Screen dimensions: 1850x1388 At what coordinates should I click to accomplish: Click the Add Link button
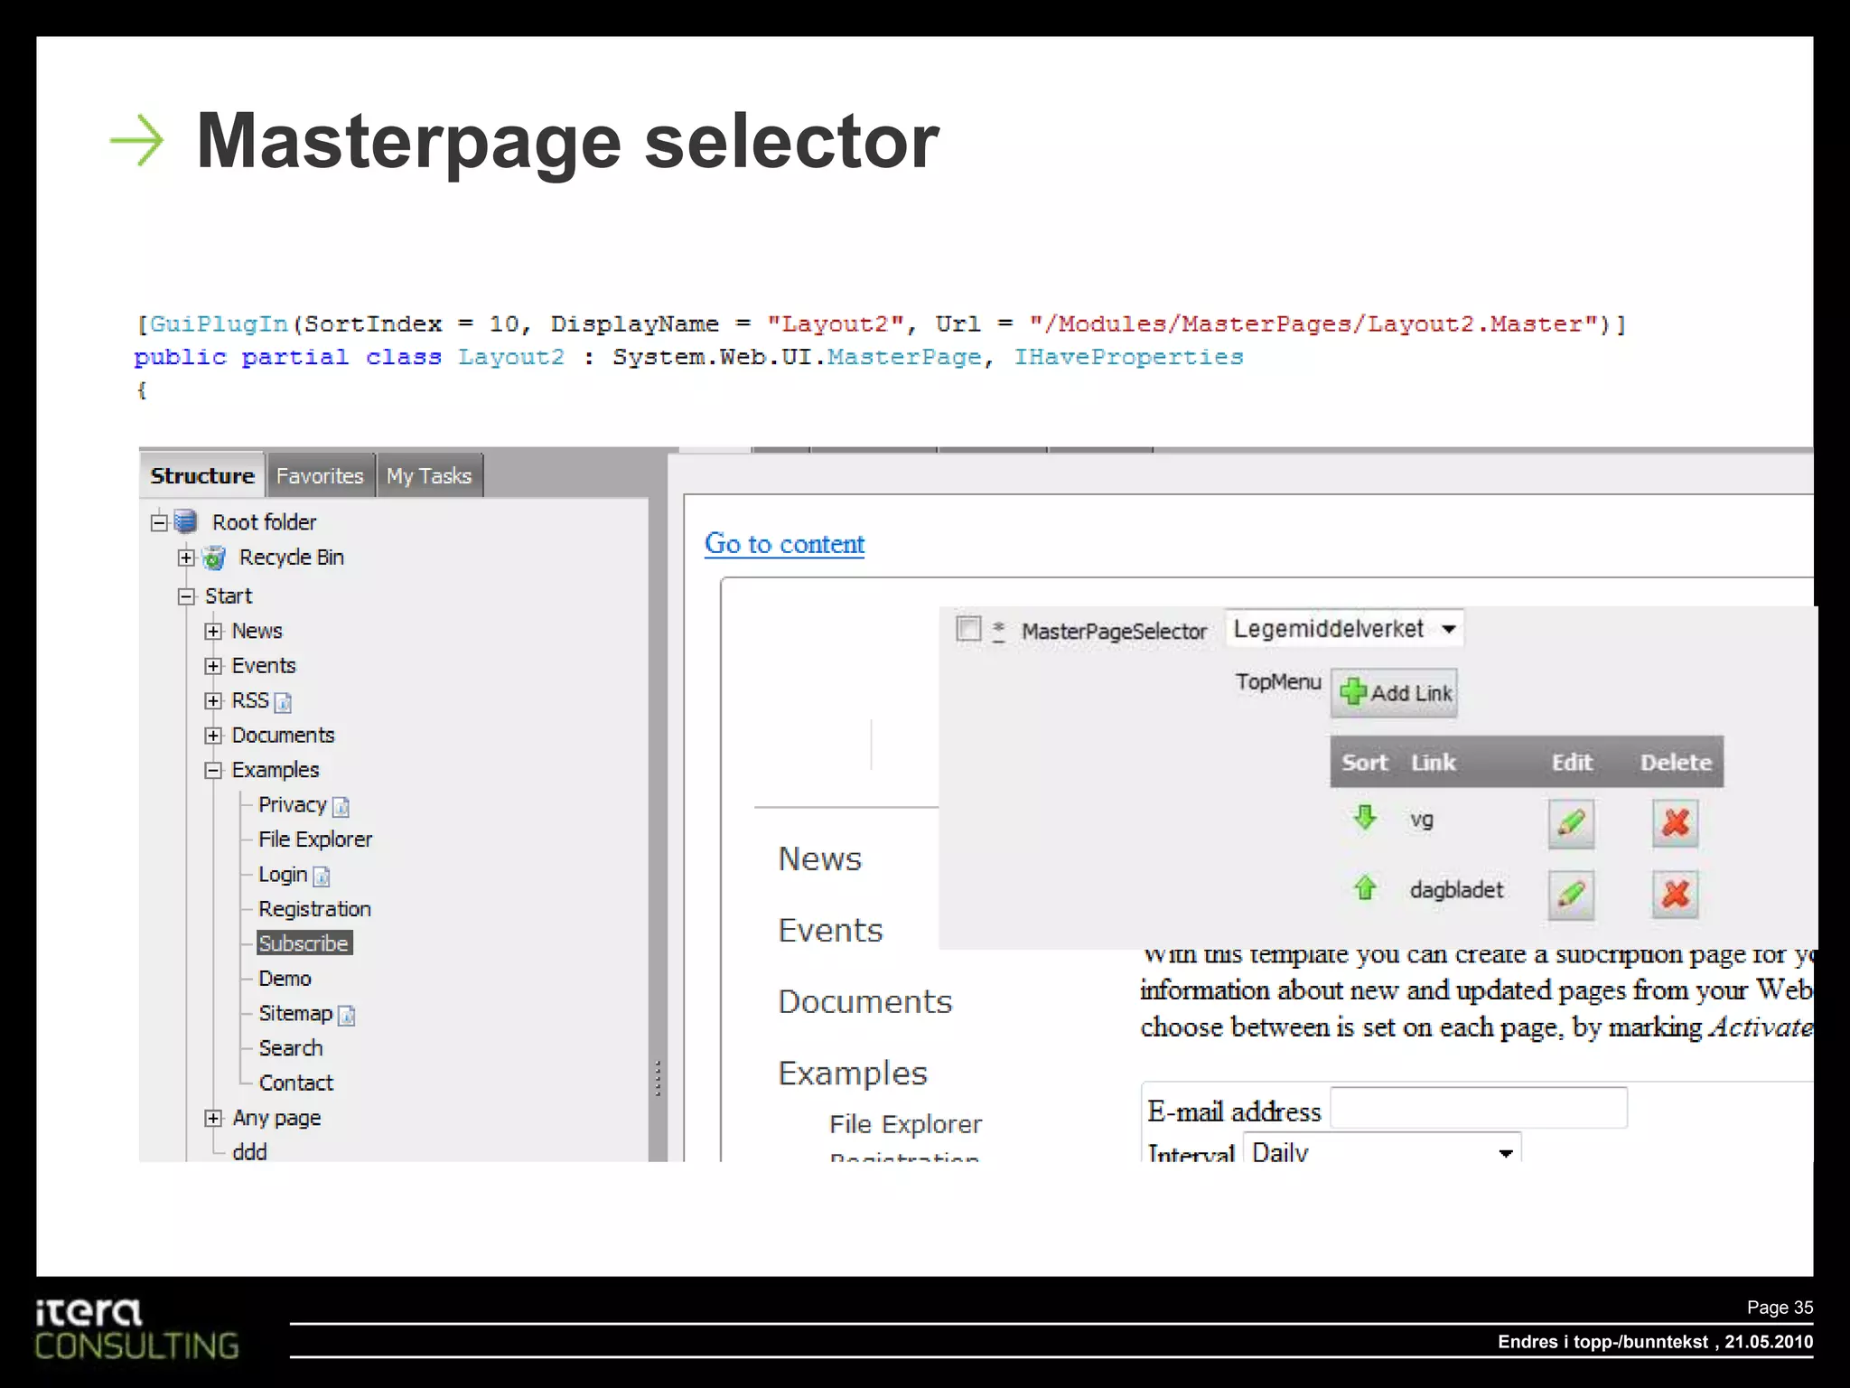[x=1394, y=693]
